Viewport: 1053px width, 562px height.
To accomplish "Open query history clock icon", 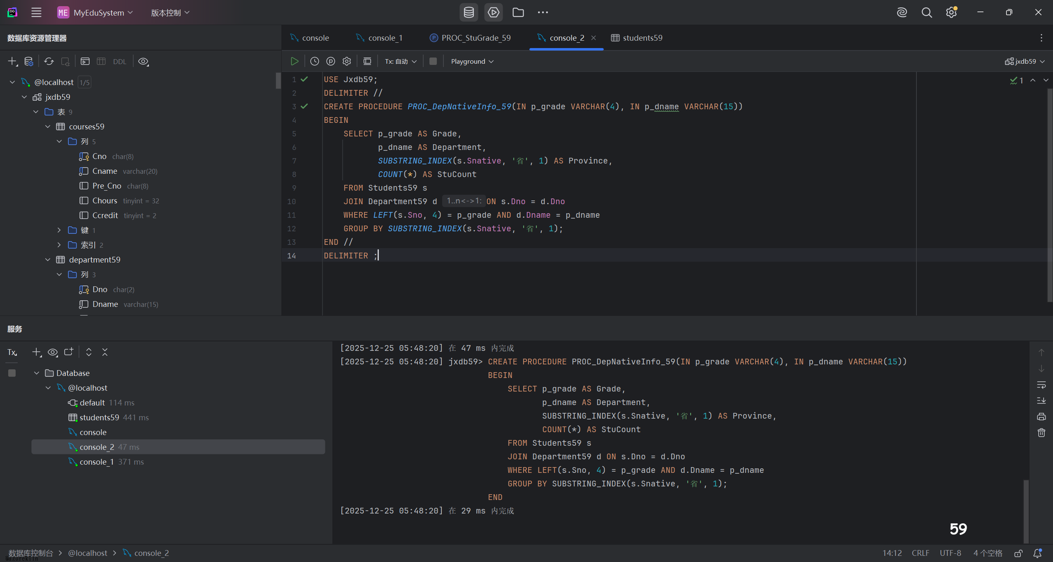I will point(314,61).
